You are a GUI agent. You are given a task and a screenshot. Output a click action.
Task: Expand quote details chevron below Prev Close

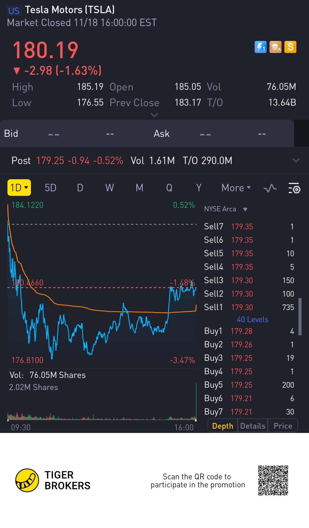pos(154,115)
